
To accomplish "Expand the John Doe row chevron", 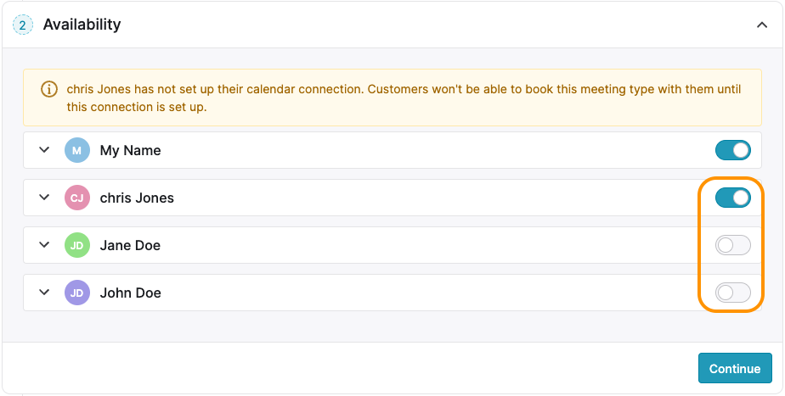I will click(x=44, y=292).
